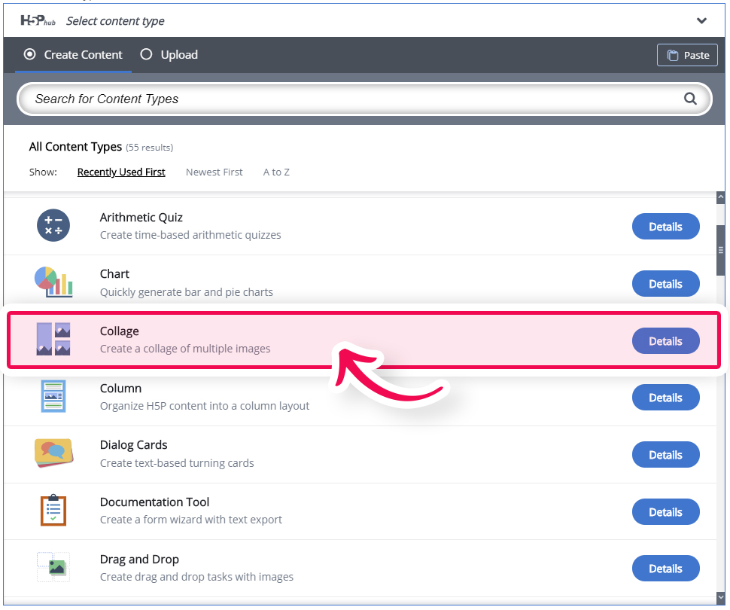Click the Dialog Cards icon
The height and width of the screenshot is (610, 730).
53,453
